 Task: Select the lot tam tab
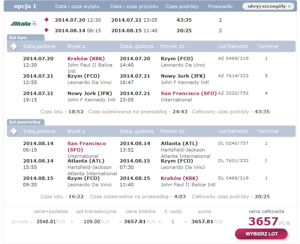tap(25, 37)
